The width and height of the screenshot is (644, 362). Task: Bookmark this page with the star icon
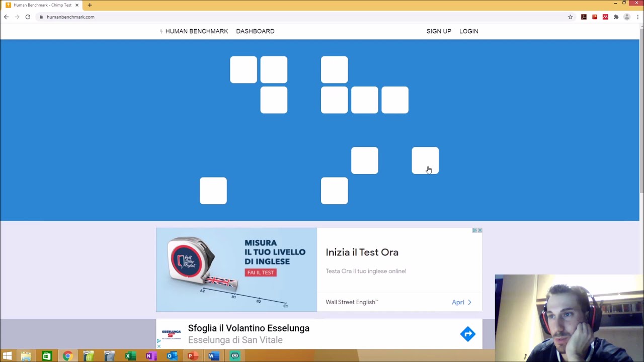click(x=570, y=17)
